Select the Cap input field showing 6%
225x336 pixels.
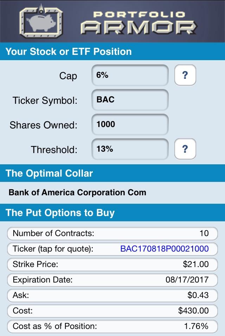pos(130,75)
